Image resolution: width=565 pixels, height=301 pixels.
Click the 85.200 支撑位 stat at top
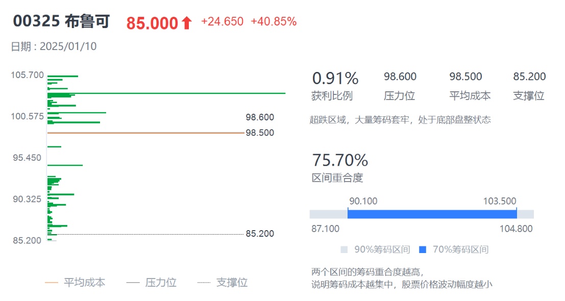pyautogui.click(x=529, y=77)
